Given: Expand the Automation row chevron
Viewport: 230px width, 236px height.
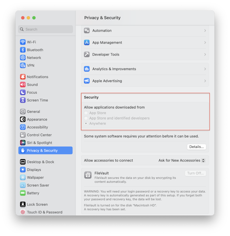Looking at the screenshot, I should click(x=205, y=31).
